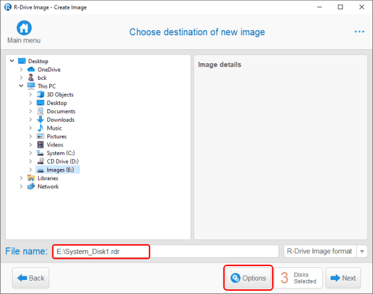The image size is (373, 294).
Task: Expand the Videos node
Action: [x=31, y=144]
